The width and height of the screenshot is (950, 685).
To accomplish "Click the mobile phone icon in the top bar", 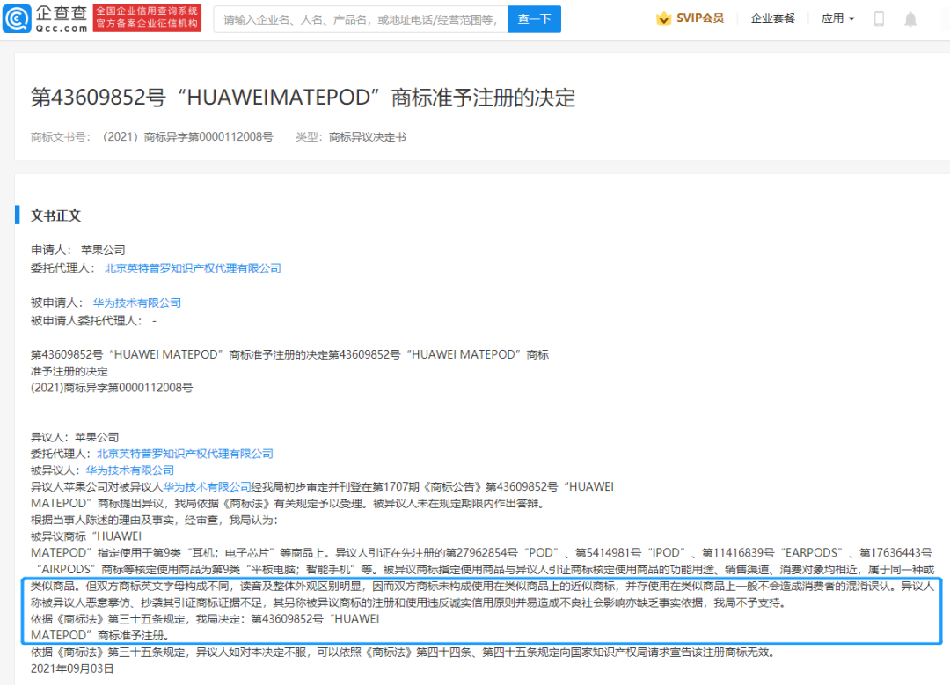I will point(879,18).
